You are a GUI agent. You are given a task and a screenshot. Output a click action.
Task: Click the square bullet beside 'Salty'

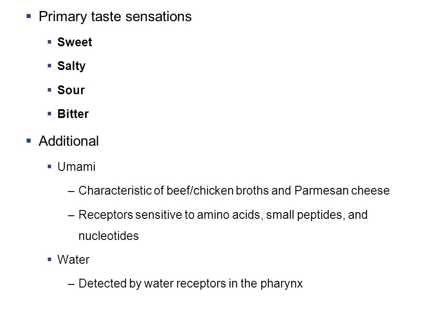[x=49, y=66]
